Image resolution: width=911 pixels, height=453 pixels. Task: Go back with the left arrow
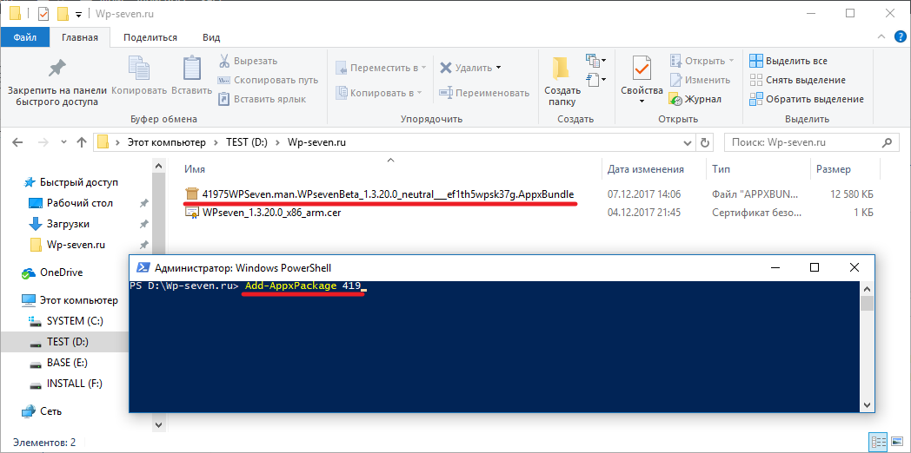[x=17, y=142]
